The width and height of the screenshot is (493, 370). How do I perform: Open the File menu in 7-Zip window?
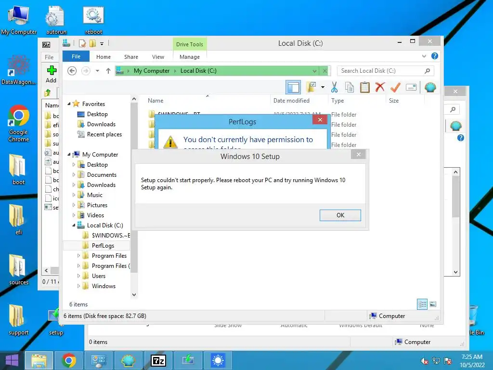(x=49, y=57)
